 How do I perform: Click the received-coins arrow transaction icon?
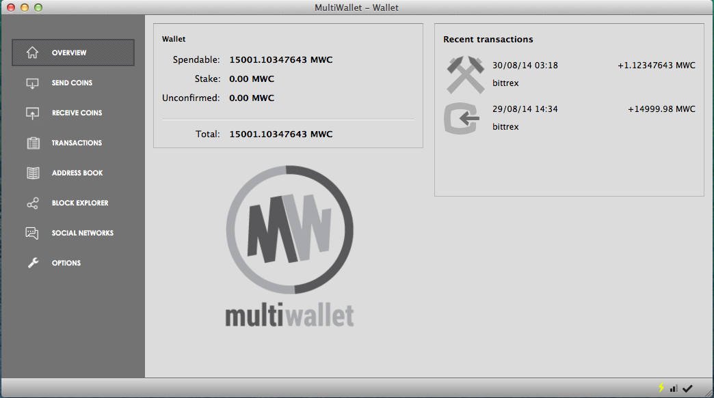coord(462,119)
